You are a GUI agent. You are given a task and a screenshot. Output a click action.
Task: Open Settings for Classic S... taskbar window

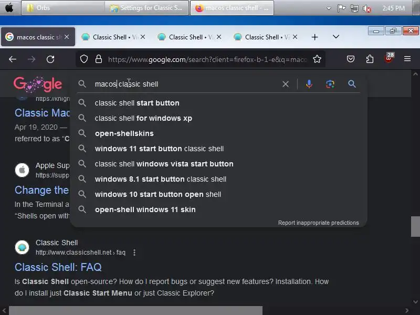click(146, 8)
